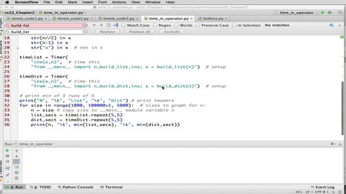
Task: Open the Mark menu
Action: click(x=72, y=2)
